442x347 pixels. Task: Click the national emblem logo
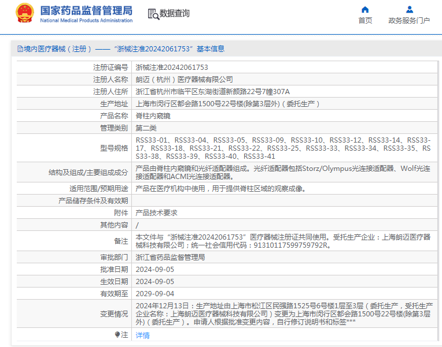(x=25, y=13)
